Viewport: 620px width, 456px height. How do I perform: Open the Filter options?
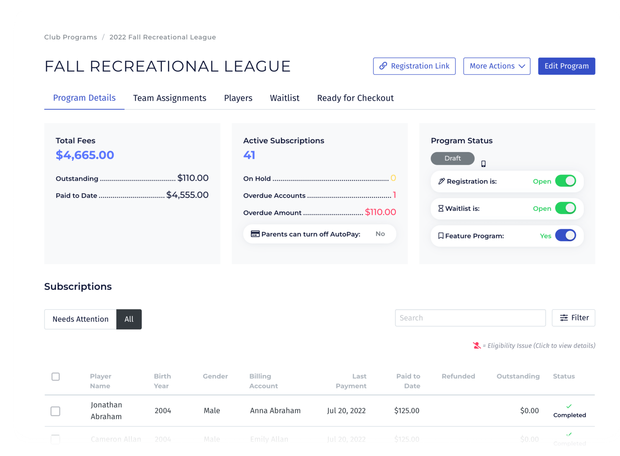573,318
